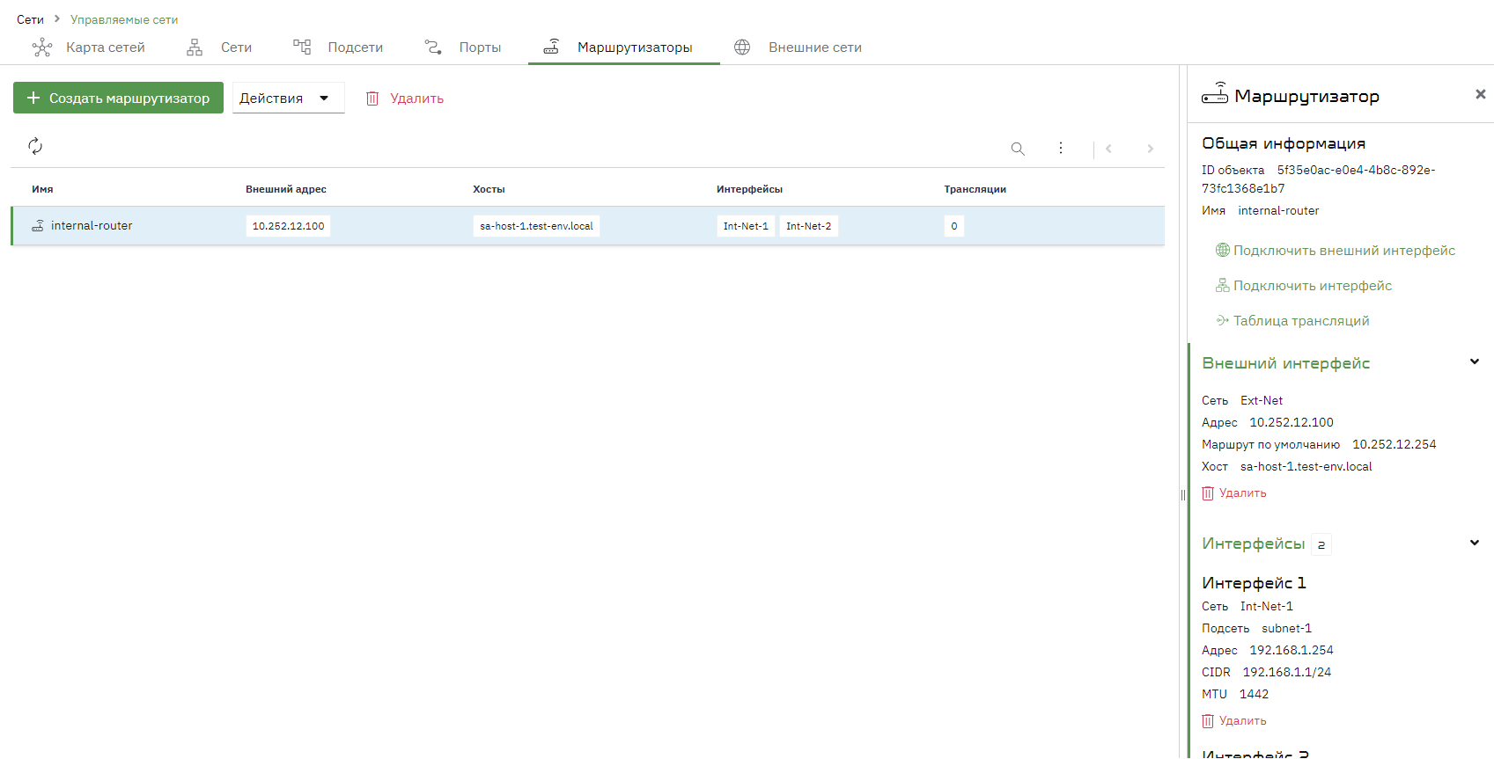1494x759 pixels.
Task: Open the table search
Action: pyautogui.click(x=1018, y=149)
